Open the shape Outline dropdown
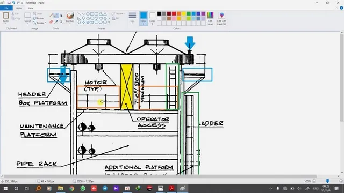344x193 pixels. (118, 14)
